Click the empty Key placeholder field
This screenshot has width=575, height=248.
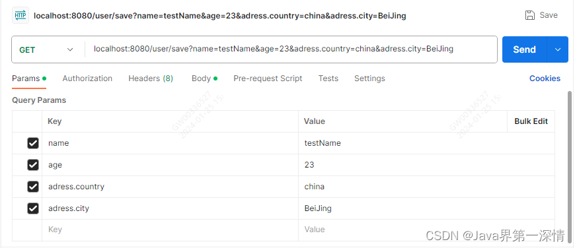pos(170,230)
